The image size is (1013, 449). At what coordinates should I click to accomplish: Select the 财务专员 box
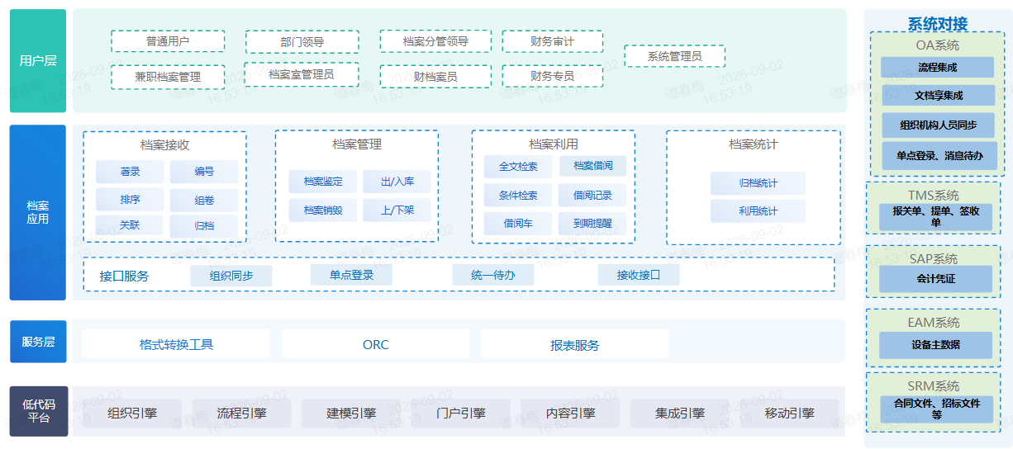[552, 76]
